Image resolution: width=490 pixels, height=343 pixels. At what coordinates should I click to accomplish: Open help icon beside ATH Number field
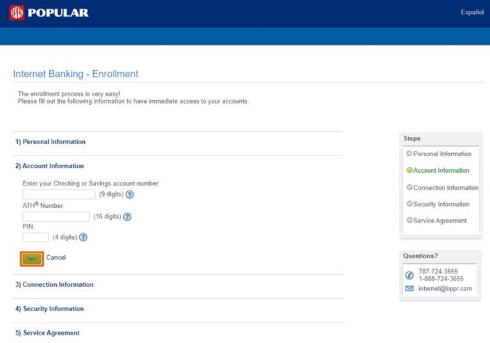(x=127, y=217)
